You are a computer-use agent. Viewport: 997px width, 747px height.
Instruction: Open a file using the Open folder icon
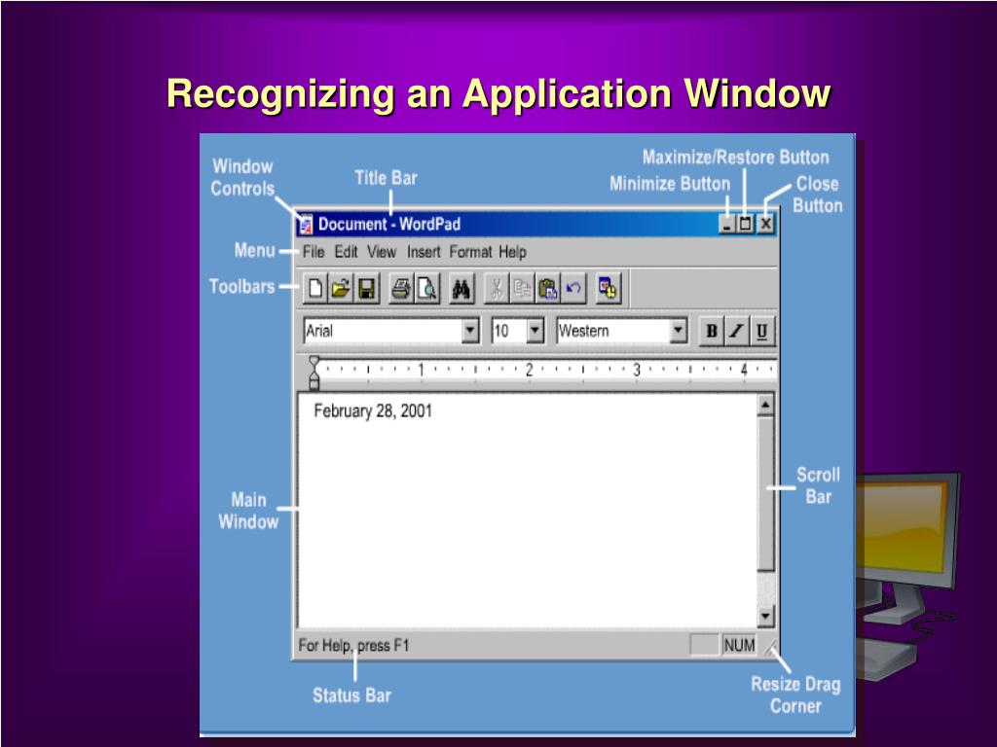[x=341, y=289]
